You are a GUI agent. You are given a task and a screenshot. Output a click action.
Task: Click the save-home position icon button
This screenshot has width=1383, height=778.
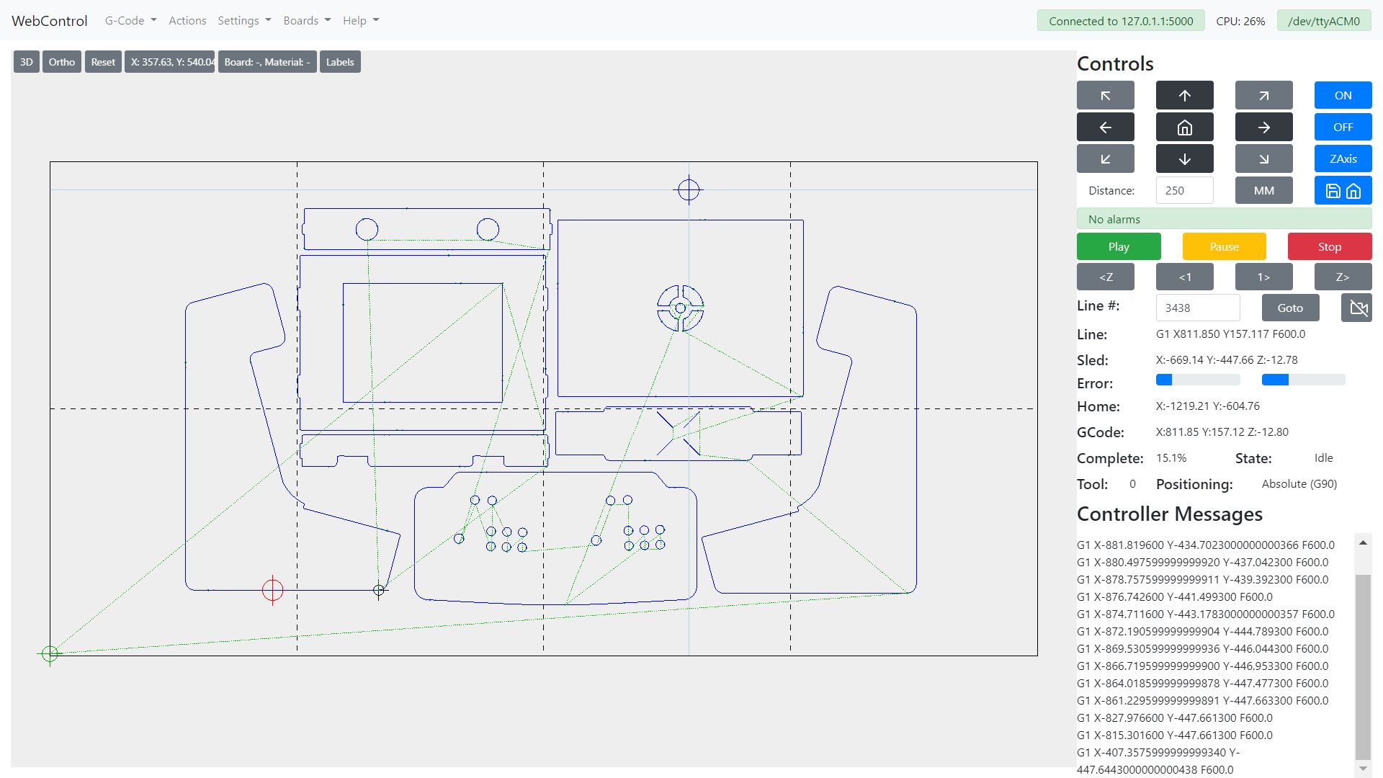coord(1343,191)
